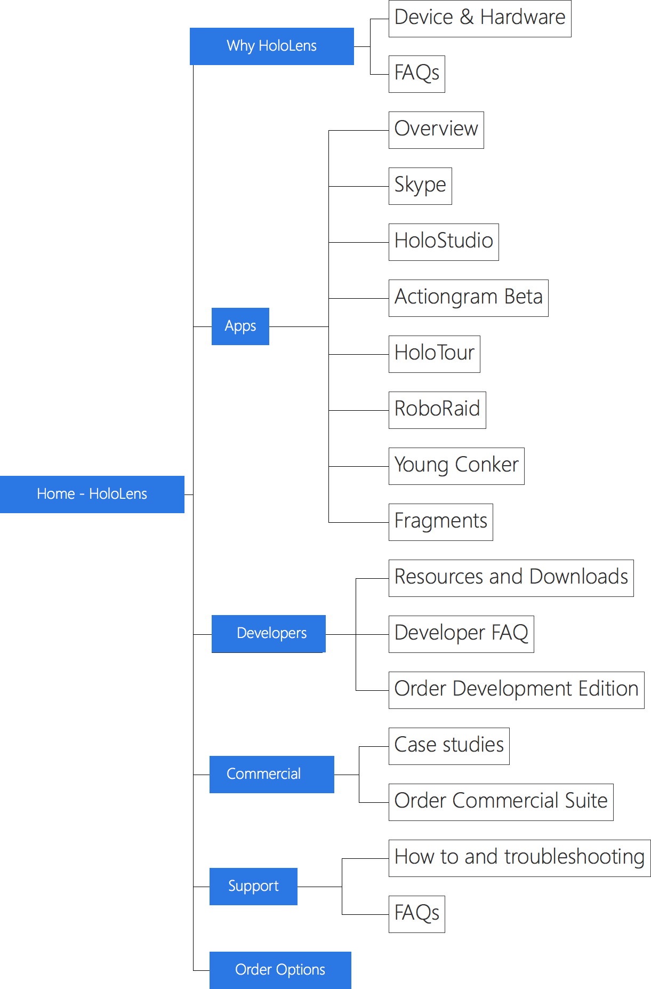
Task: Open Order Development Edition box
Action: click(516, 690)
